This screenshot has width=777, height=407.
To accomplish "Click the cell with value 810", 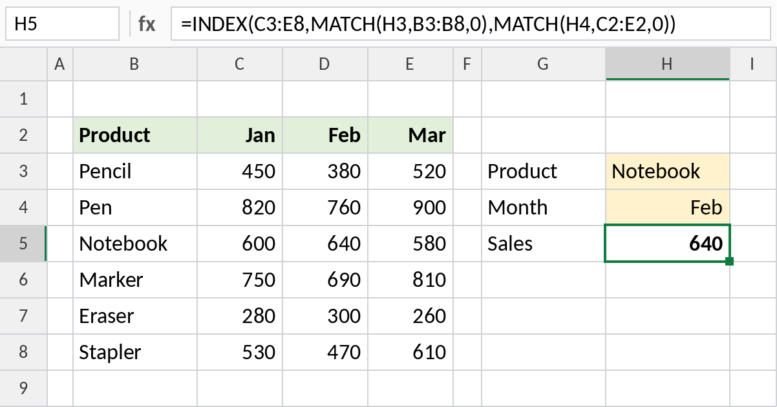I will tap(410, 280).
